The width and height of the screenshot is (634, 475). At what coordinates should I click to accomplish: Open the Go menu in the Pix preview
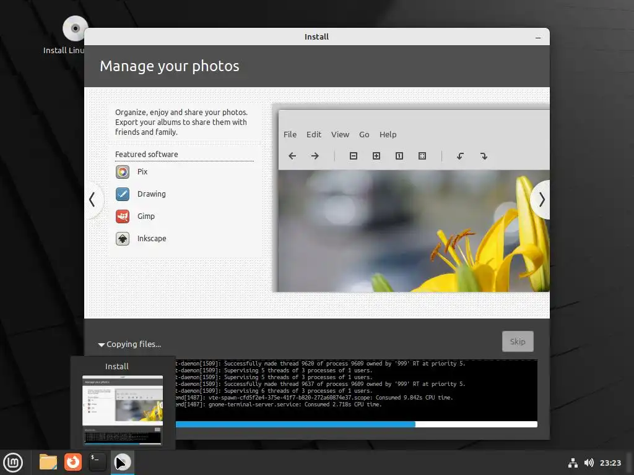(364, 134)
